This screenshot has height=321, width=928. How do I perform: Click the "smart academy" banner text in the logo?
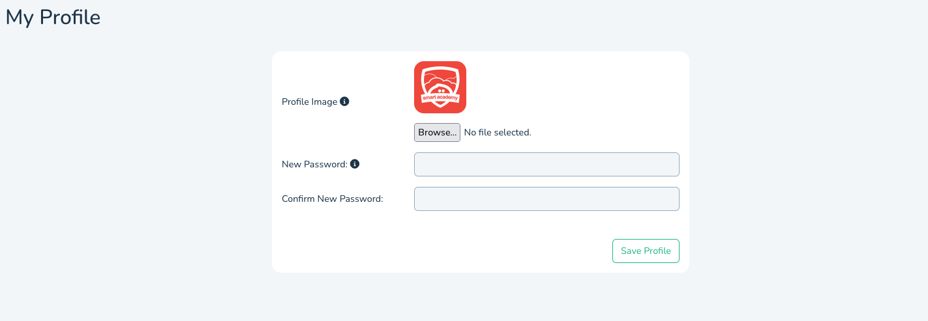click(x=440, y=99)
